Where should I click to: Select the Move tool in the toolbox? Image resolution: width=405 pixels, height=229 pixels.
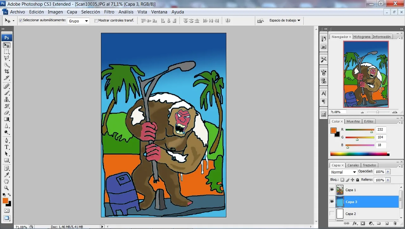(x=7, y=45)
